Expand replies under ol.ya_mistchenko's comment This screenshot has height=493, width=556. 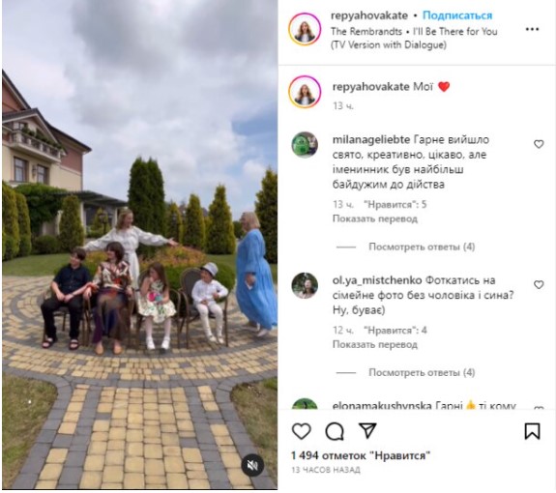coord(422,372)
